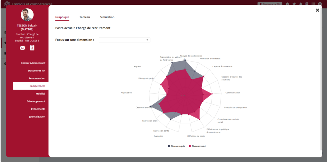This screenshot has width=327, height=162.
Task: Open the Mobilité section
Action: click(x=40, y=93)
